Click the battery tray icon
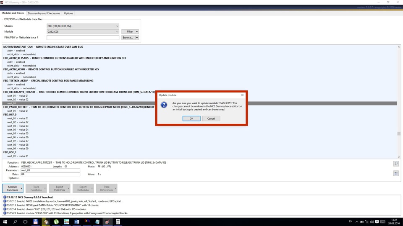Viewport: 403px width, 226px height. tap(361, 222)
